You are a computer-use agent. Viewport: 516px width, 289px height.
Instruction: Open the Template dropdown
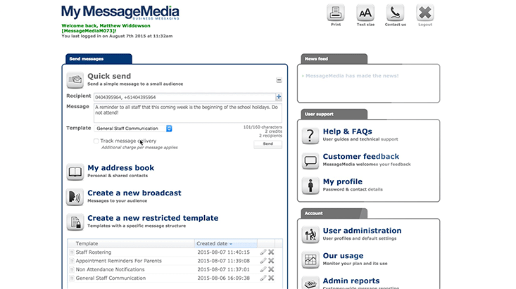click(133, 129)
